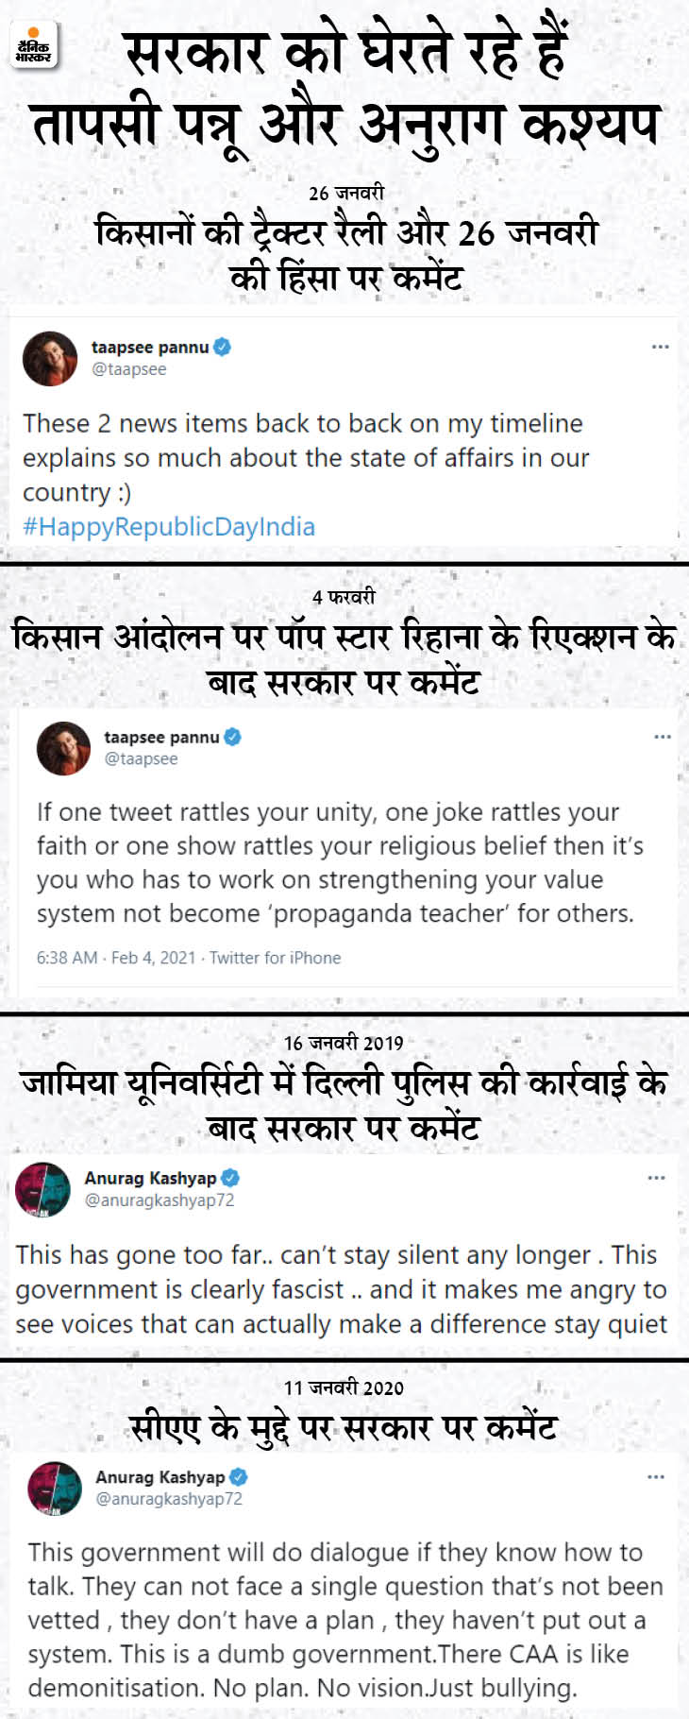Open Taapsee's avatar in the Feb 4 tweet

pyautogui.click(x=63, y=747)
